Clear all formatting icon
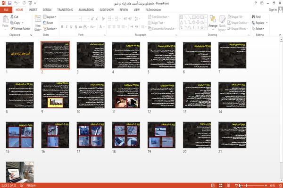This screenshot has width=283, height=188. click(x=103, y=19)
